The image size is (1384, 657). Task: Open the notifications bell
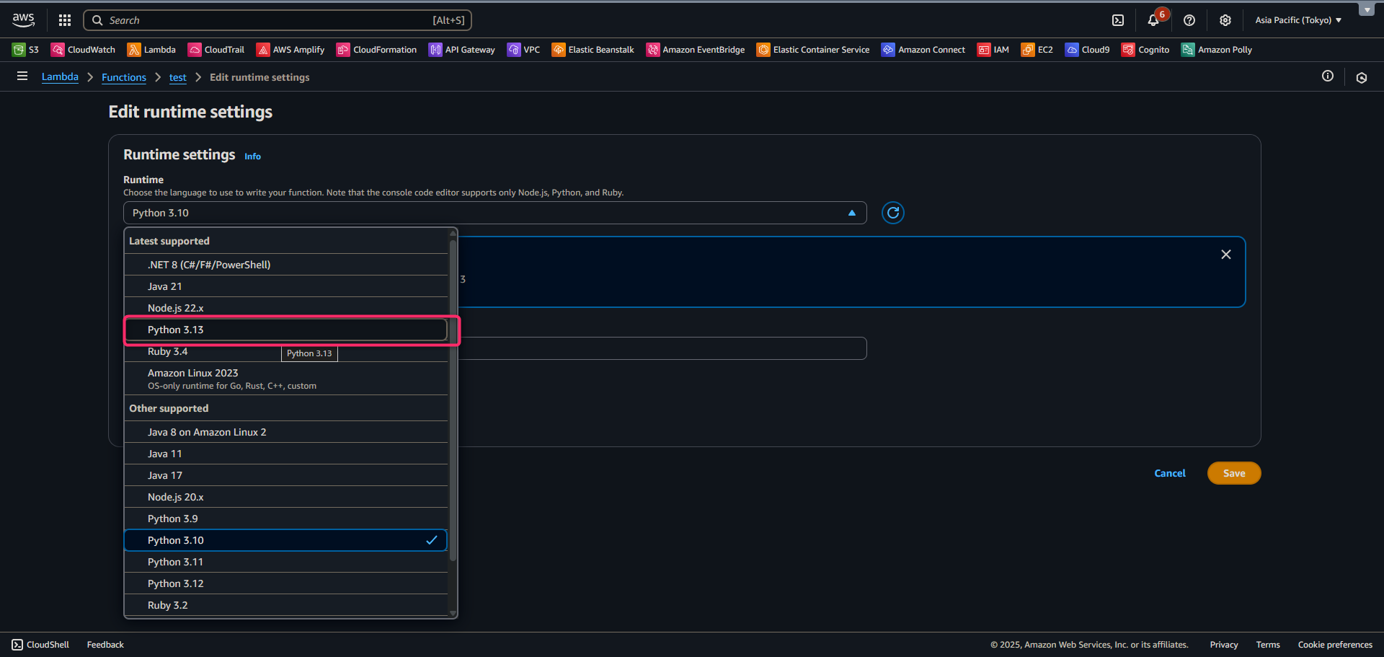pos(1153,20)
